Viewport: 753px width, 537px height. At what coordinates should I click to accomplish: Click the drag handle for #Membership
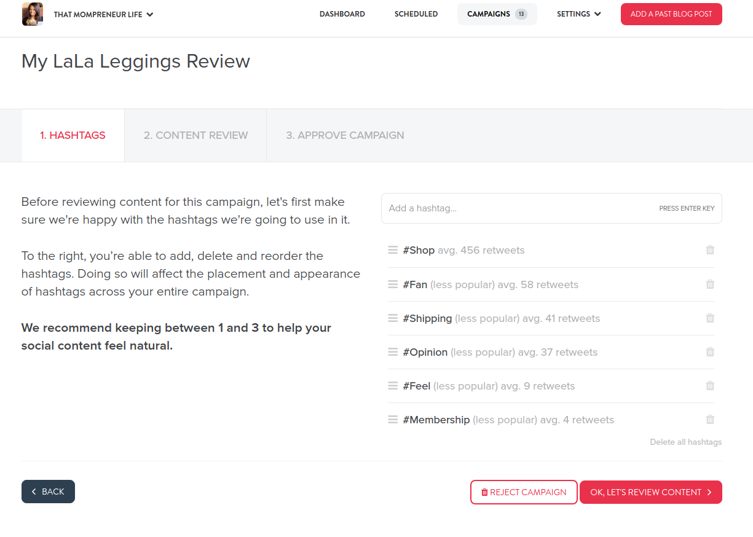(393, 420)
